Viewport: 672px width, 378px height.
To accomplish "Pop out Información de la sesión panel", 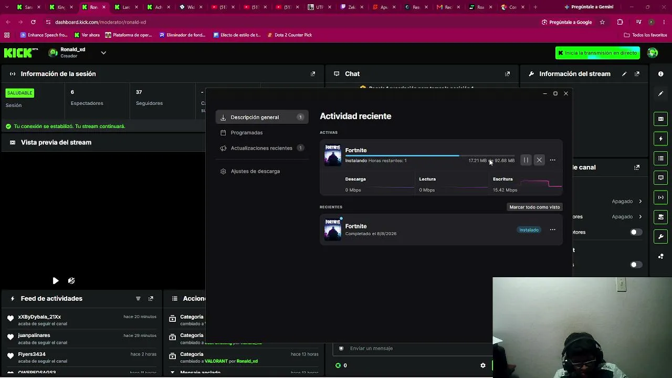I will (313, 74).
